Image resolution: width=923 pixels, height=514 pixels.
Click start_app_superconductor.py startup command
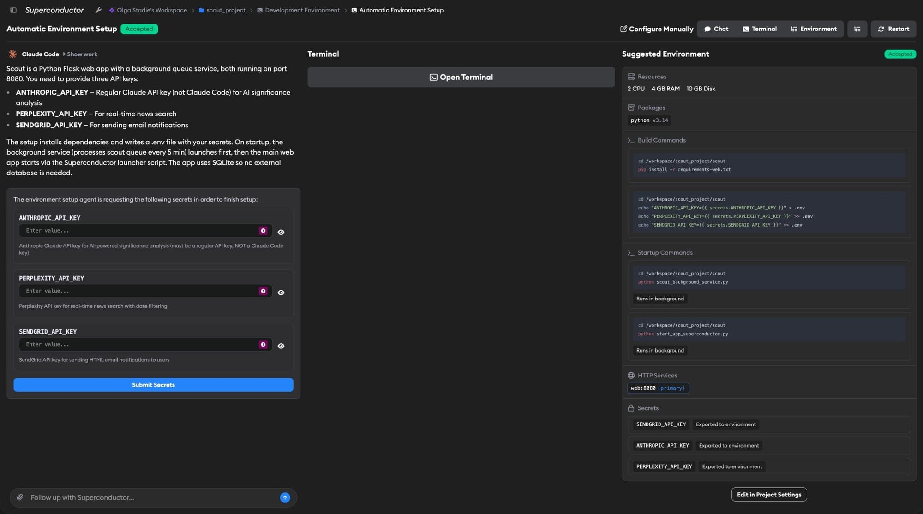(x=683, y=334)
